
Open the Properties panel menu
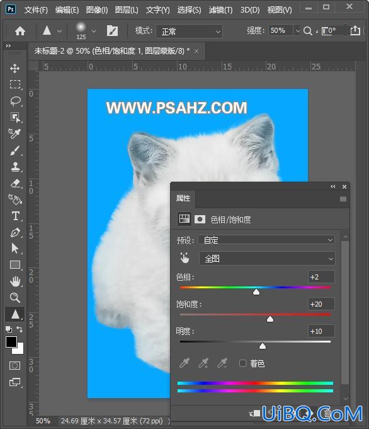pyautogui.click(x=343, y=199)
